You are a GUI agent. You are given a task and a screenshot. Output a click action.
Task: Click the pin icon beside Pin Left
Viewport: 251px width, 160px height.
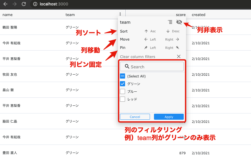(x=146, y=48)
